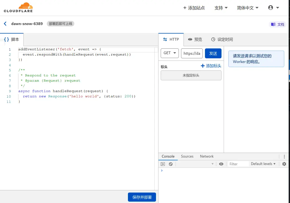Toggle the live expression eye icon

tap(221, 164)
